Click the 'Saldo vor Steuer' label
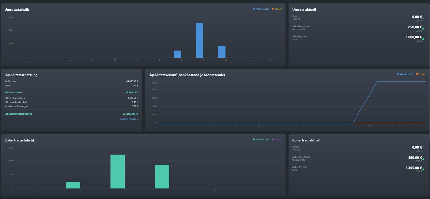Viewport: 430px width, 199px height. click(x=13, y=92)
